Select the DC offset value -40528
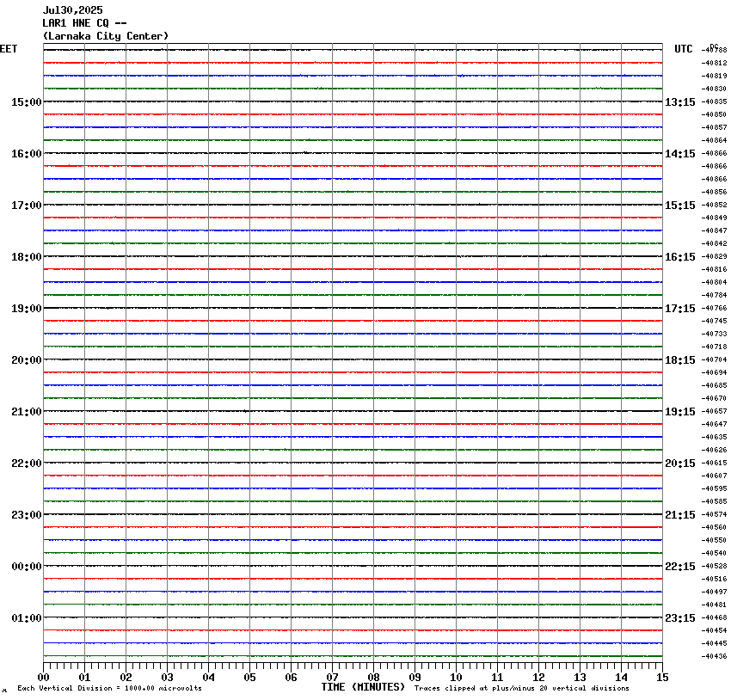The width and height of the screenshot is (731, 700). coord(714,566)
